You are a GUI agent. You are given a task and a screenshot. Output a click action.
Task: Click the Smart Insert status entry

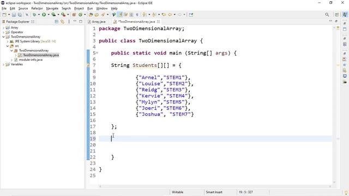click(x=214, y=192)
